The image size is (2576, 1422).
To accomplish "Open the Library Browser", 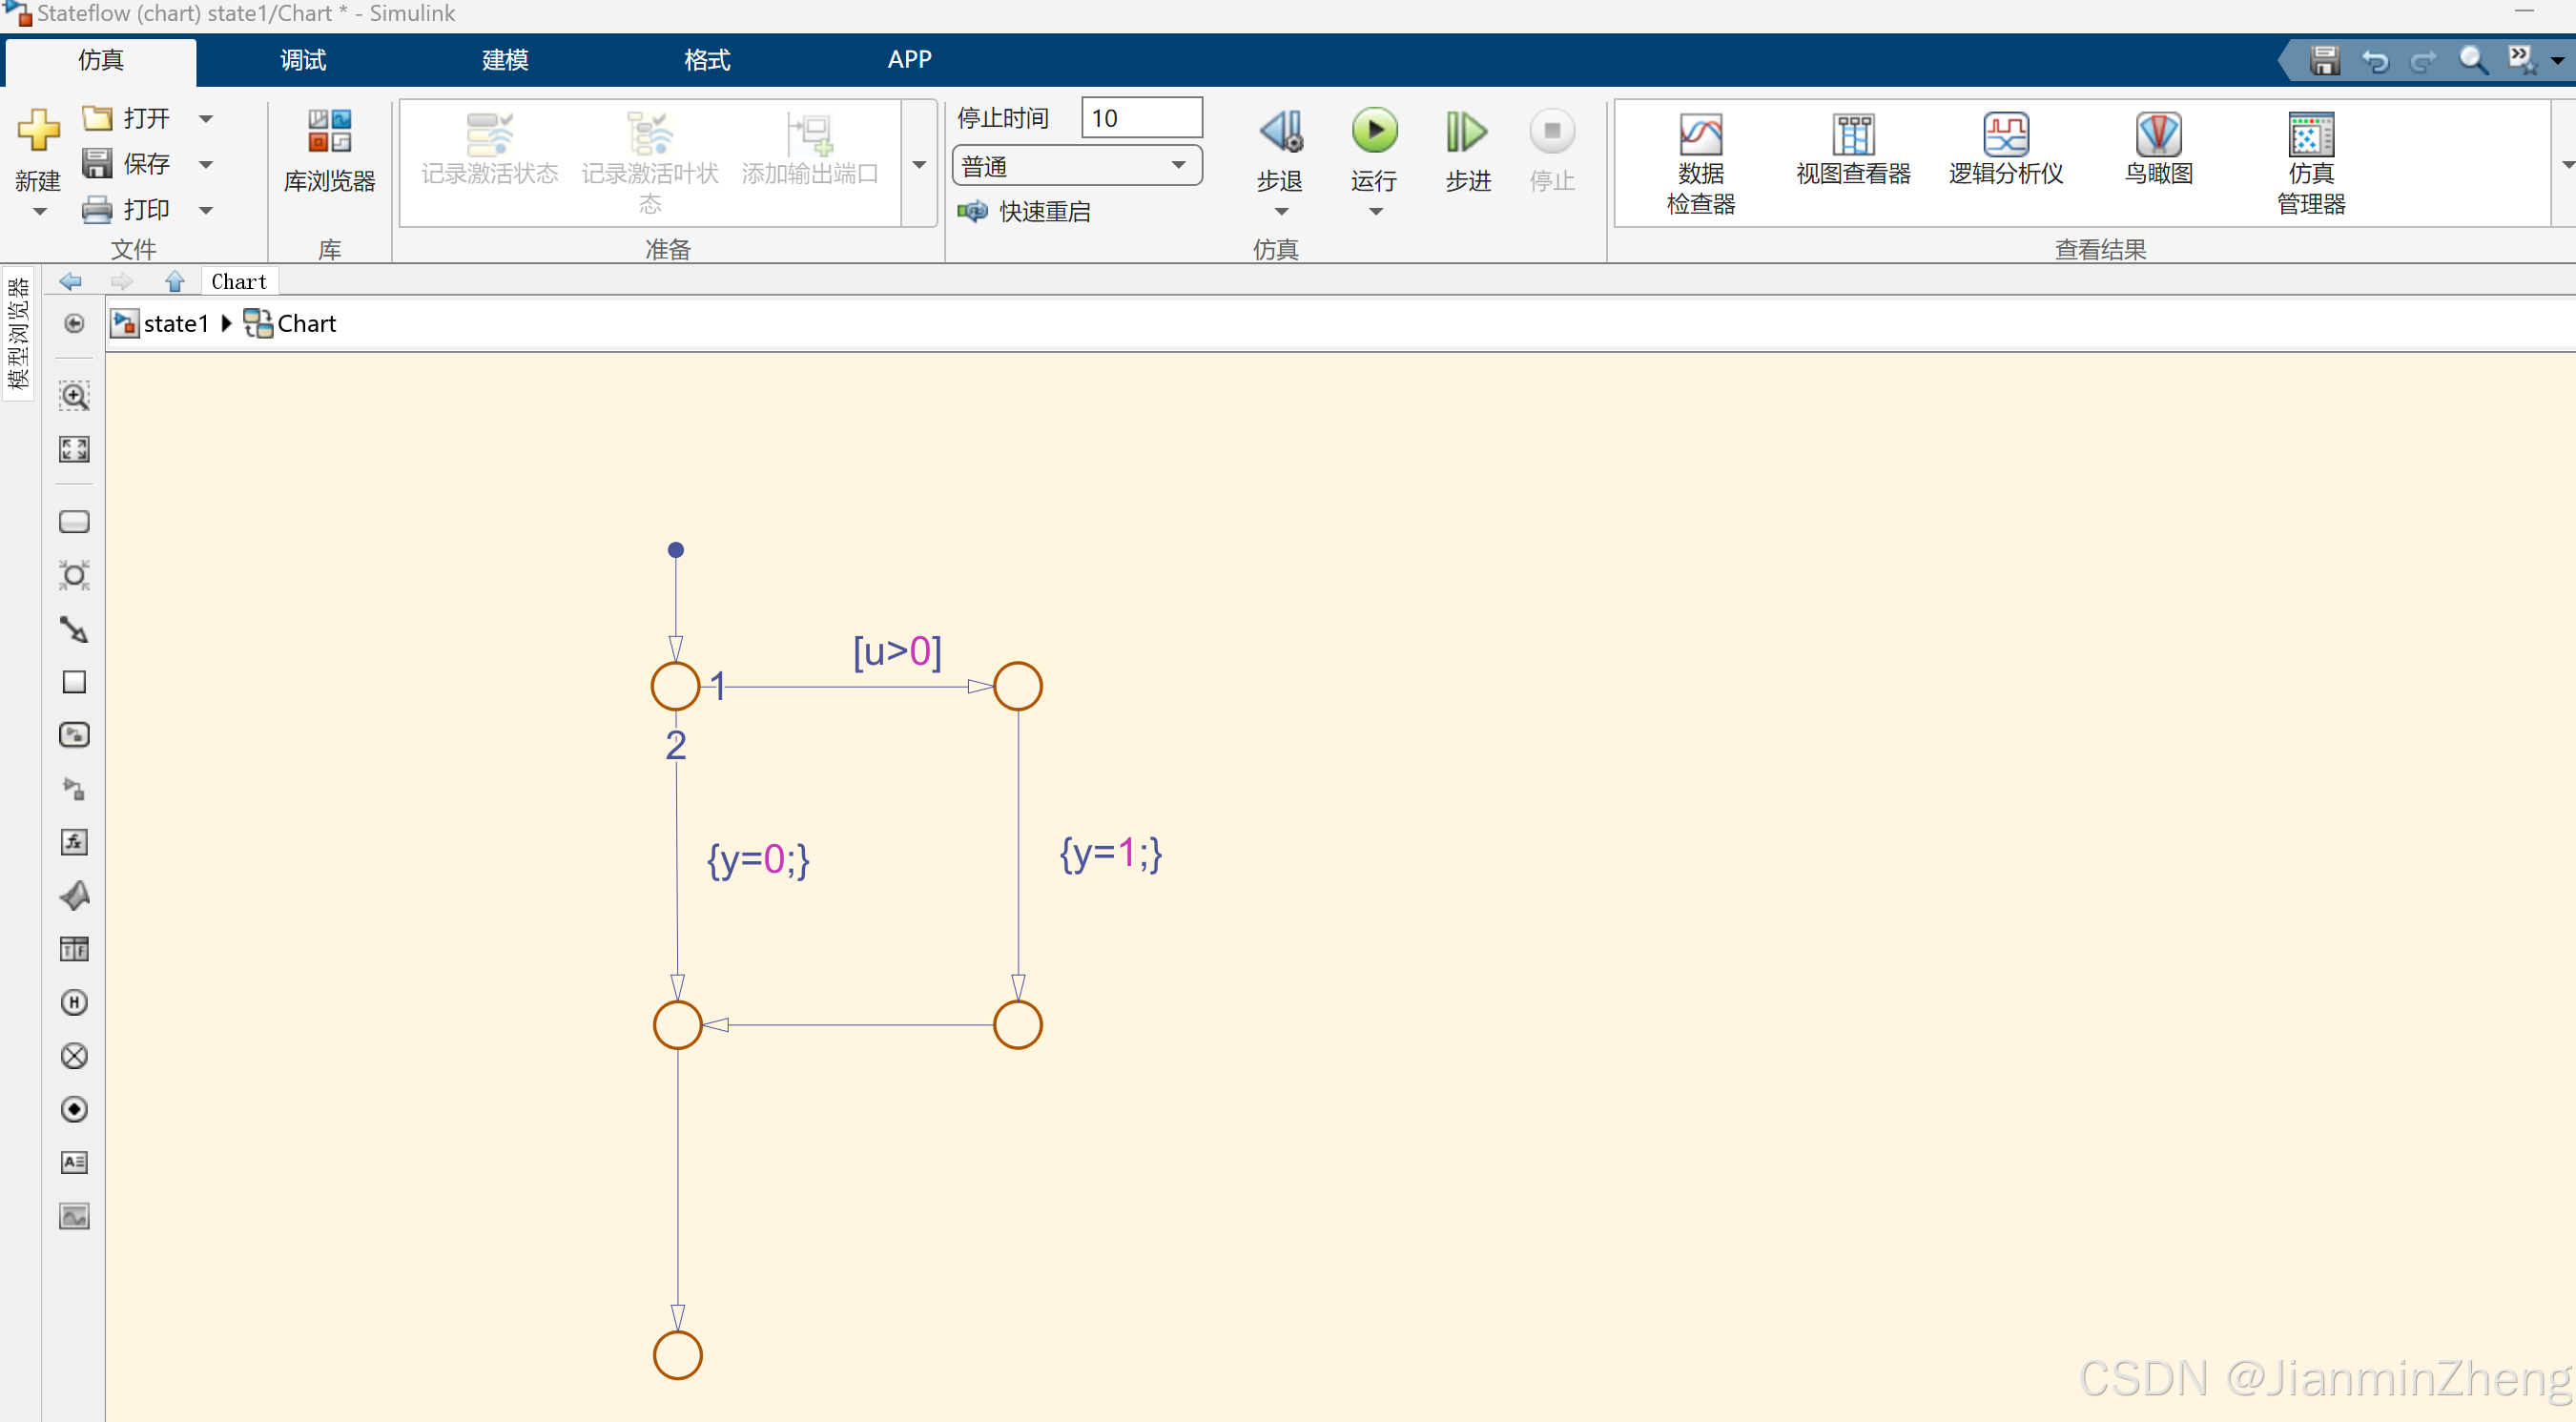I will click(329, 152).
